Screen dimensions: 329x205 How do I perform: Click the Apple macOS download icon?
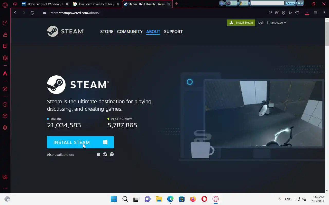click(x=98, y=154)
